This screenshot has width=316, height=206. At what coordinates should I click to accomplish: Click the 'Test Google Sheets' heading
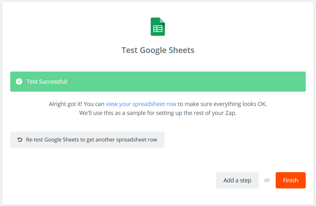[158, 50]
